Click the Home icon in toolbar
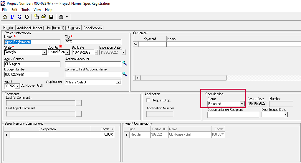301x163 pixels. pos(4,17)
